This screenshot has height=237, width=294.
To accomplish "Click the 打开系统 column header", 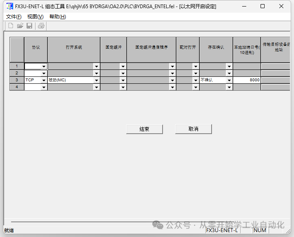I will pos(74,50).
